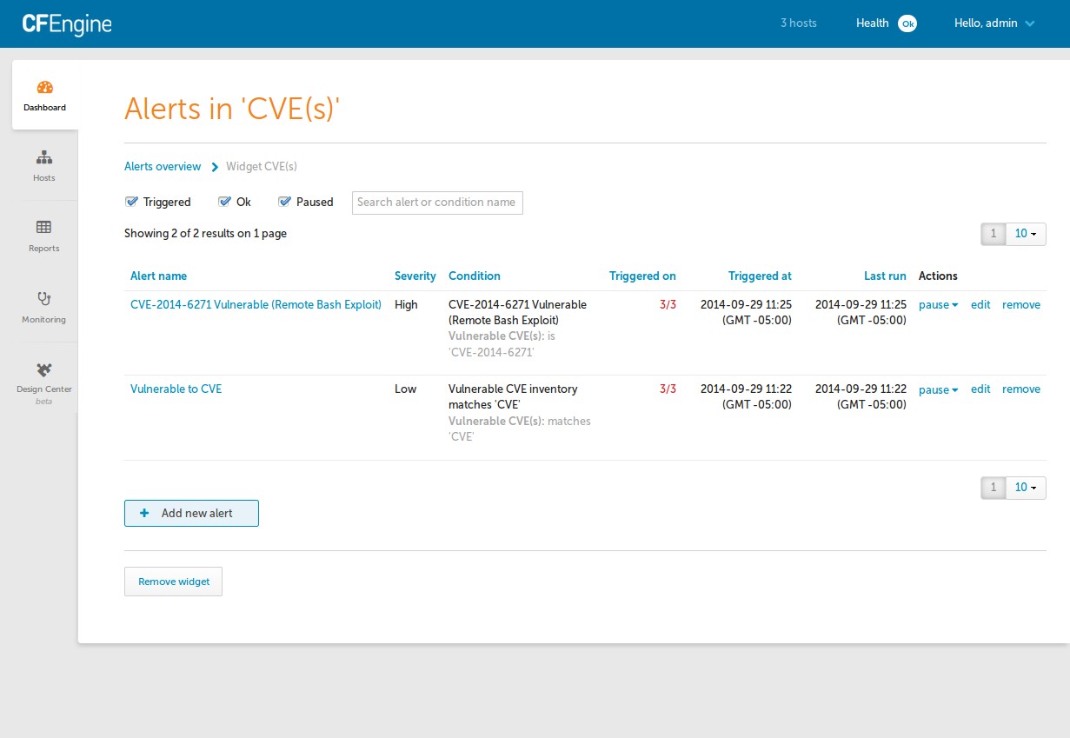Toggle the Paused filter checkbox
This screenshot has height=738, width=1070.
click(x=284, y=201)
